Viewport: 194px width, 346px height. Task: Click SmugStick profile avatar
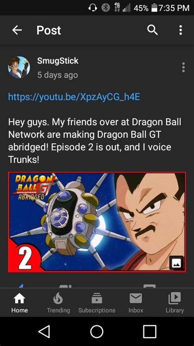19,67
